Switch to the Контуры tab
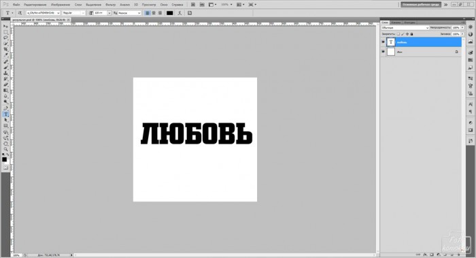 (409, 22)
